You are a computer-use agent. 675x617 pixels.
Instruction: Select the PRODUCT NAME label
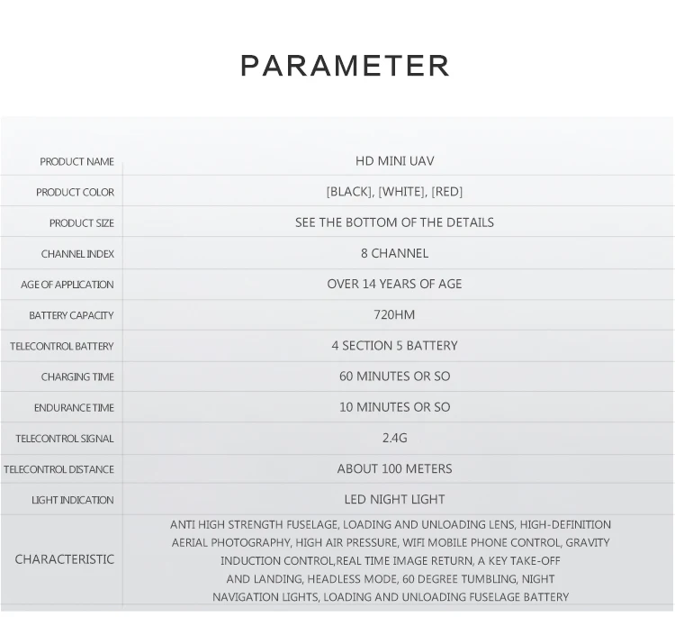pos(77,161)
